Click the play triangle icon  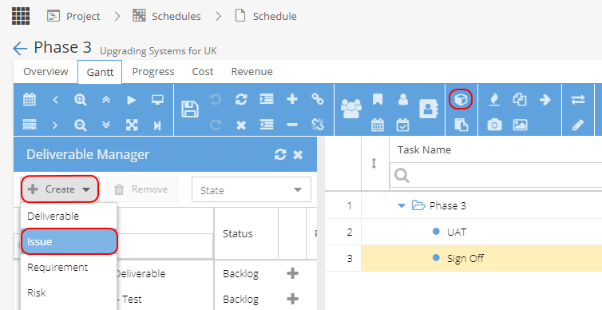132,100
